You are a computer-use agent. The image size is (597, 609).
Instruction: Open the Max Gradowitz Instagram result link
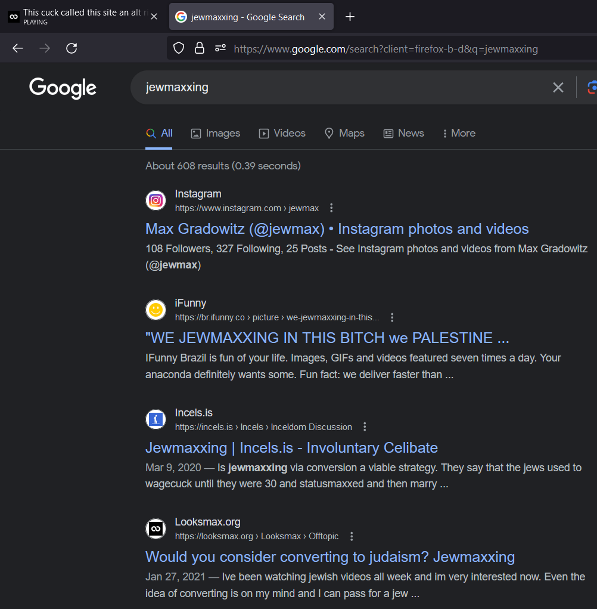[x=337, y=228]
